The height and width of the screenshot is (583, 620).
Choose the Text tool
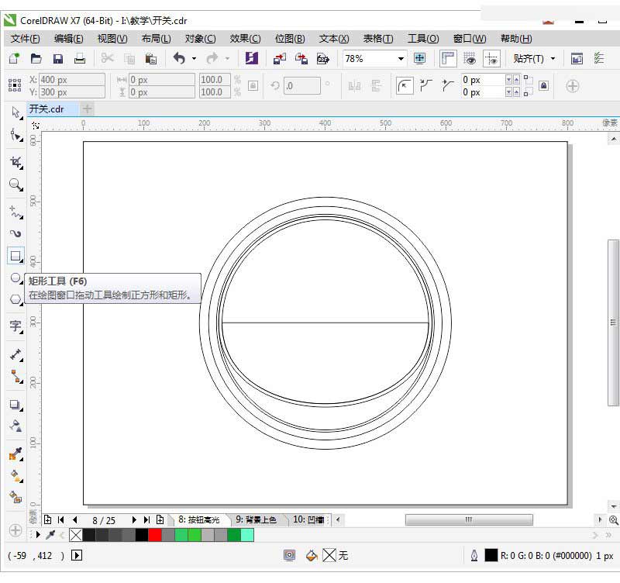15,326
